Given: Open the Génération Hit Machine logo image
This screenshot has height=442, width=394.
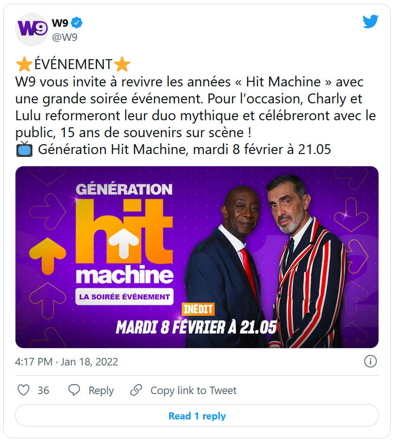Looking at the screenshot, I should pyautogui.click(x=124, y=240).
